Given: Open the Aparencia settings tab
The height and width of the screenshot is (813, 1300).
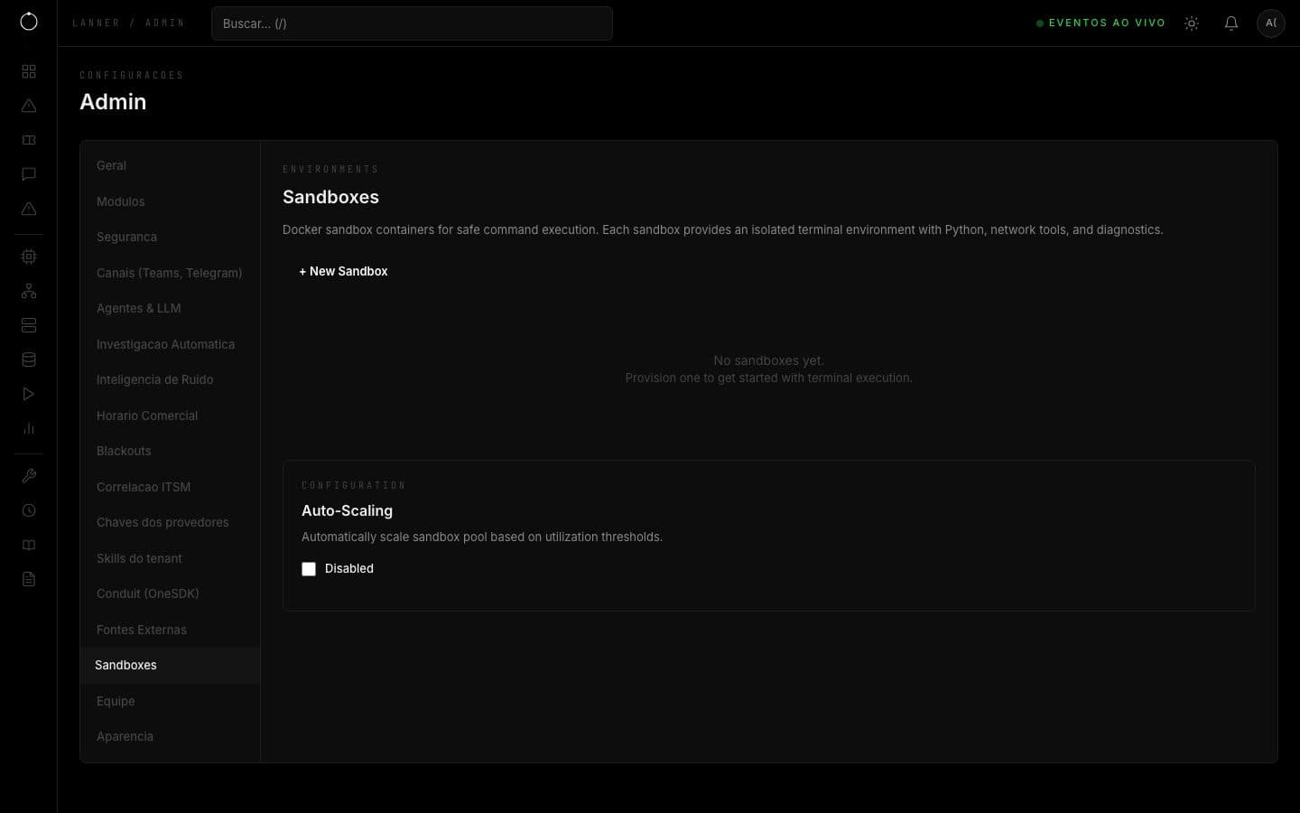Looking at the screenshot, I should [170, 736].
